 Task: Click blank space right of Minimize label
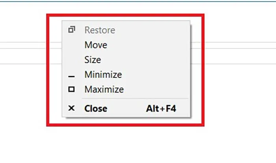158,75
